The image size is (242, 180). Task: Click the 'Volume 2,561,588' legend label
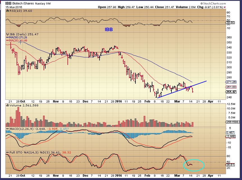click(24, 105)
